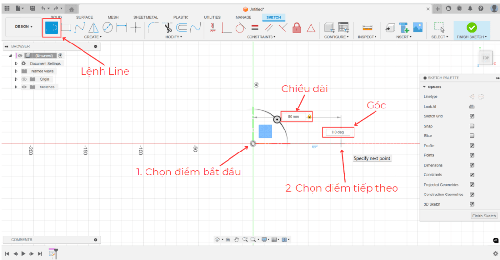Viewport: 500px width, 260px height.
Task: Open the DESIGN workspace dropdown
Action: click(23, 27)
